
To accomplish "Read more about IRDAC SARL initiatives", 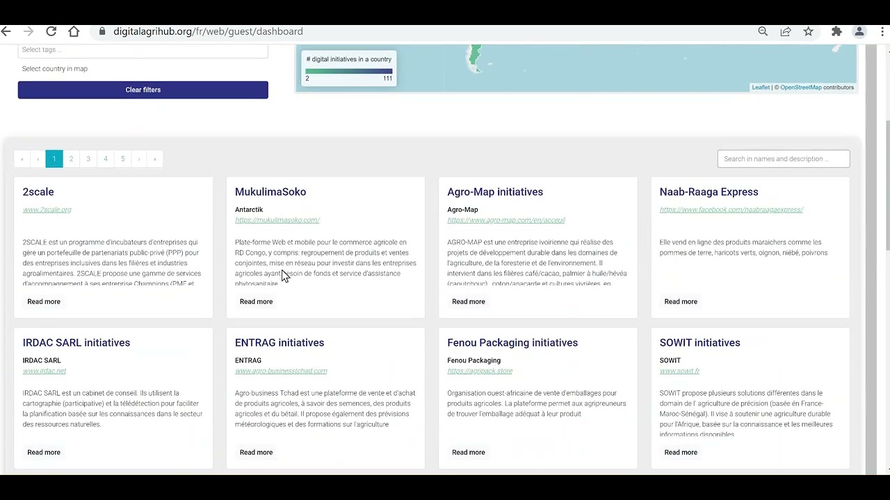I will point(44,452).
